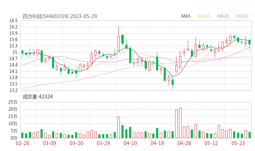This screenshot has height=151, width=255.
Task: Click the MA20 legend label
Action: click(x=223, y=16)
